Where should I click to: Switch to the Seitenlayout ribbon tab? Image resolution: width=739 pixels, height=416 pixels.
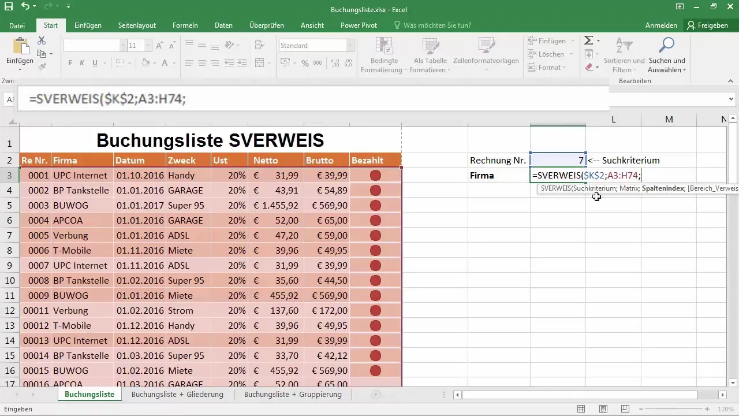click(137, 25)
